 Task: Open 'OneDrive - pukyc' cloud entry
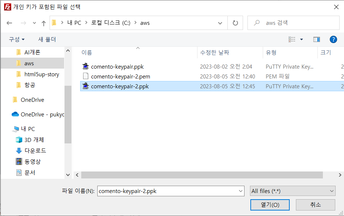click(x=43, y=115)
